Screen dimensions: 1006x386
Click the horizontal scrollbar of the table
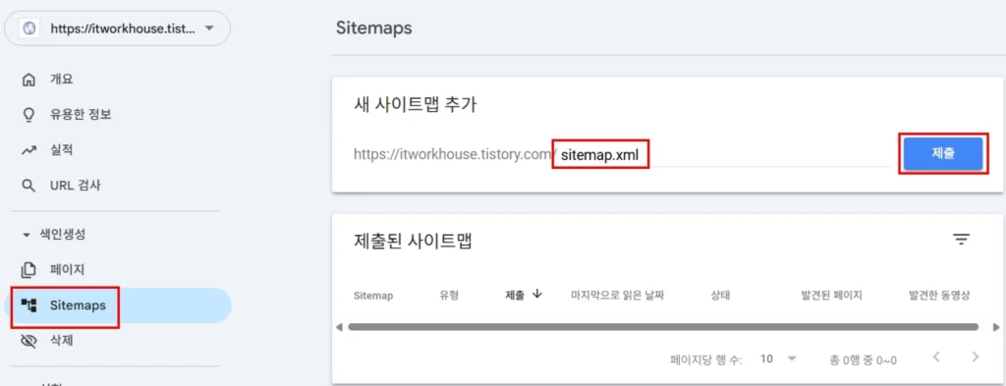point(663,327)
